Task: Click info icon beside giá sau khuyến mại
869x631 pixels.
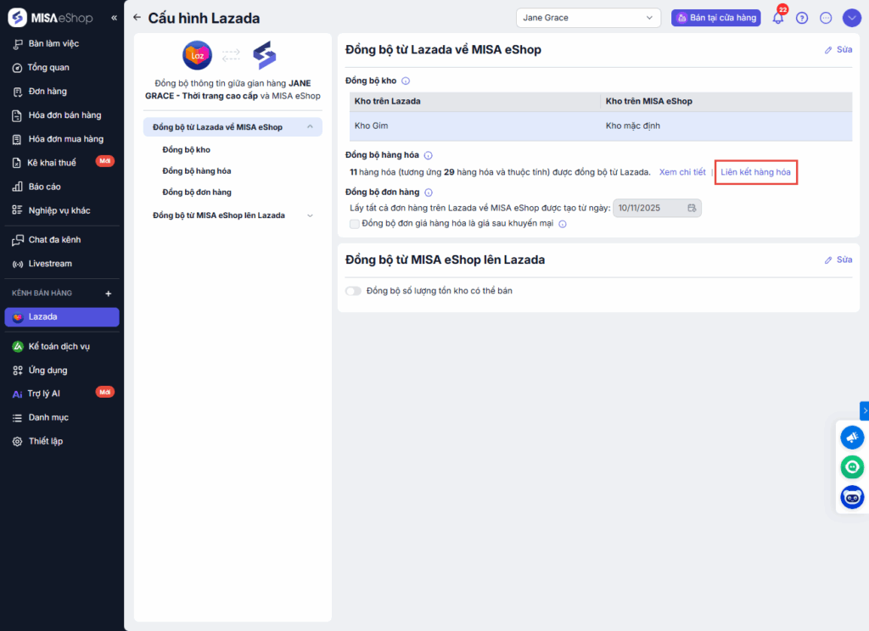Action: pos(563,225)
